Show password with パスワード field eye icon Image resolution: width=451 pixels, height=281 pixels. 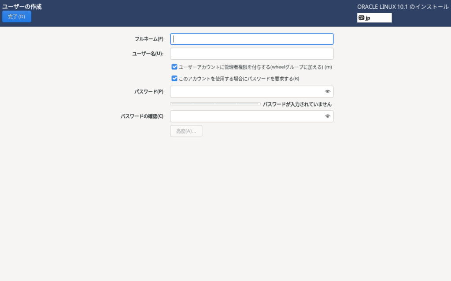pos(327,92)
